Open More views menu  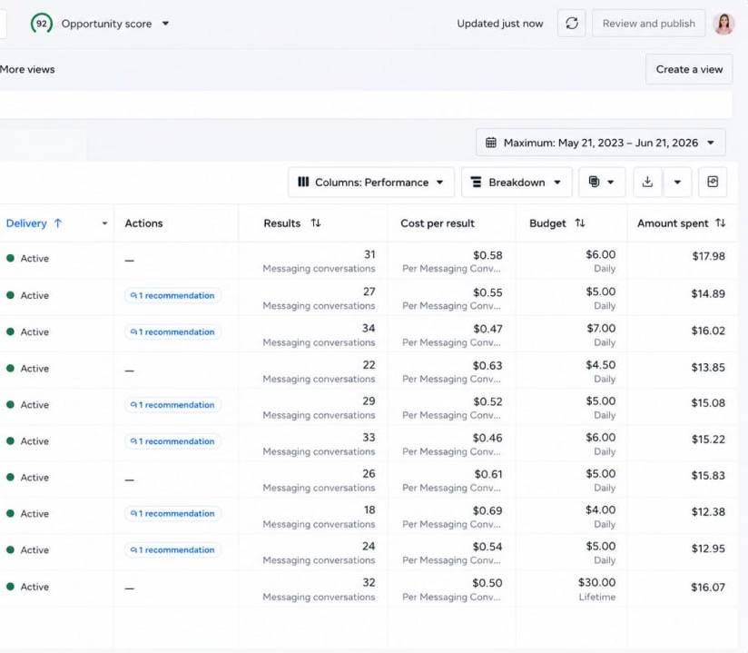pos(27,69)
